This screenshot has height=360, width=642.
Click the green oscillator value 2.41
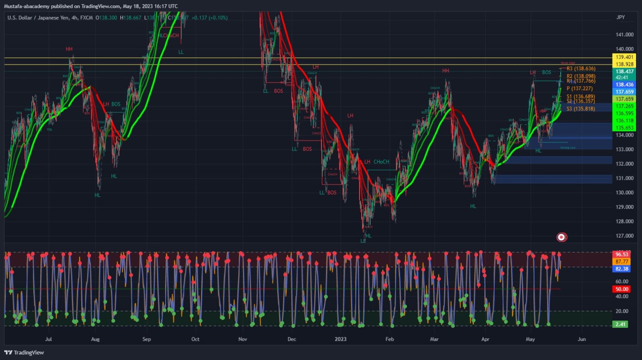(x=621, y=324)
